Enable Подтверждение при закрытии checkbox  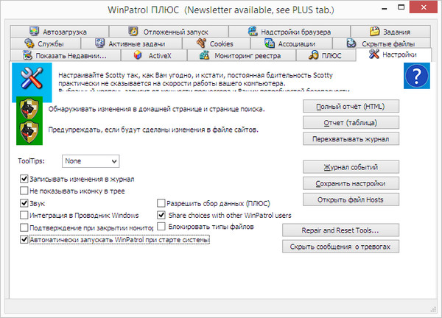[24, 227]
